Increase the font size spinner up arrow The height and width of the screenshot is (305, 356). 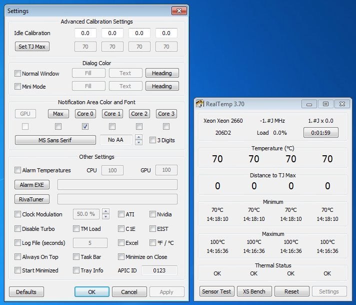[138, 137]
